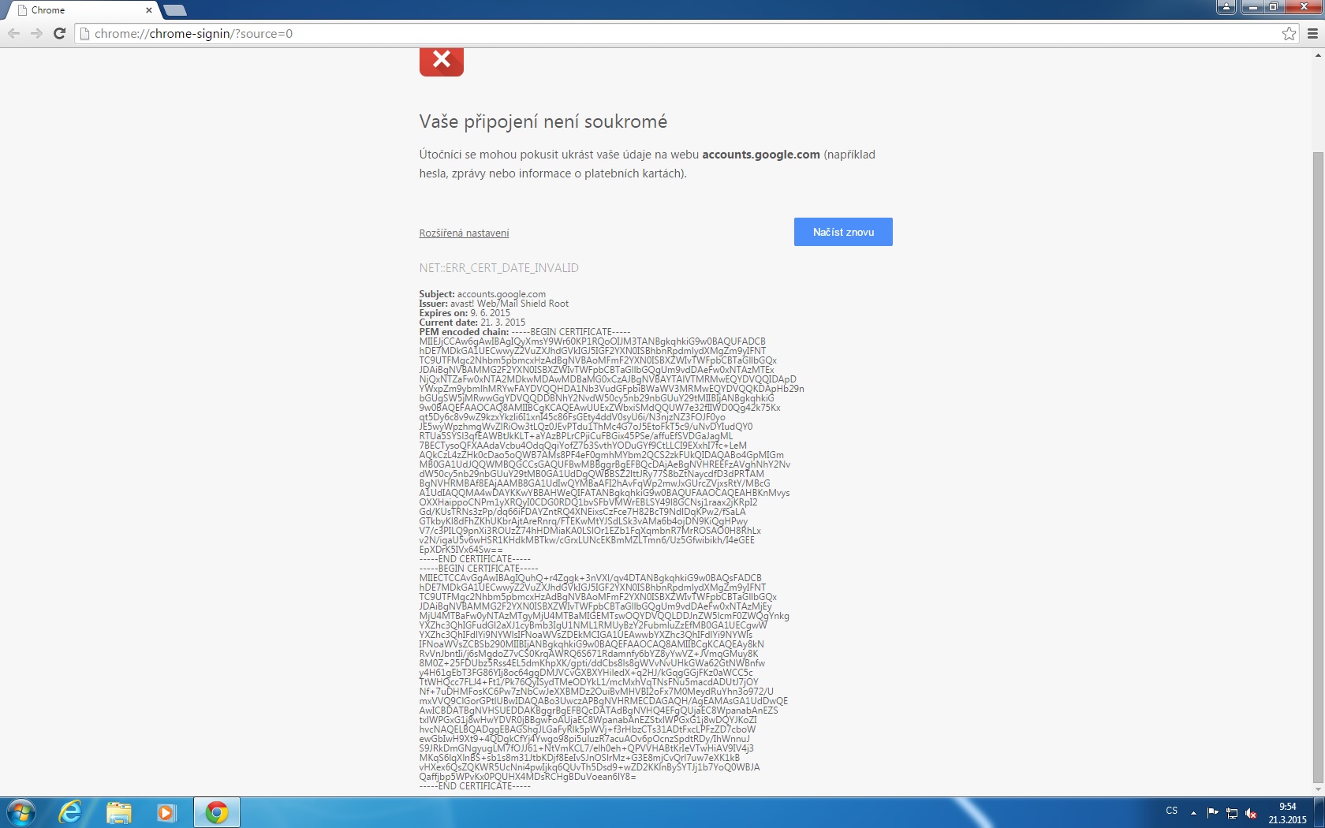1325x828 pixels.
Task: Go back using the browser Back arrow
Action: click(x=13, y=33)
